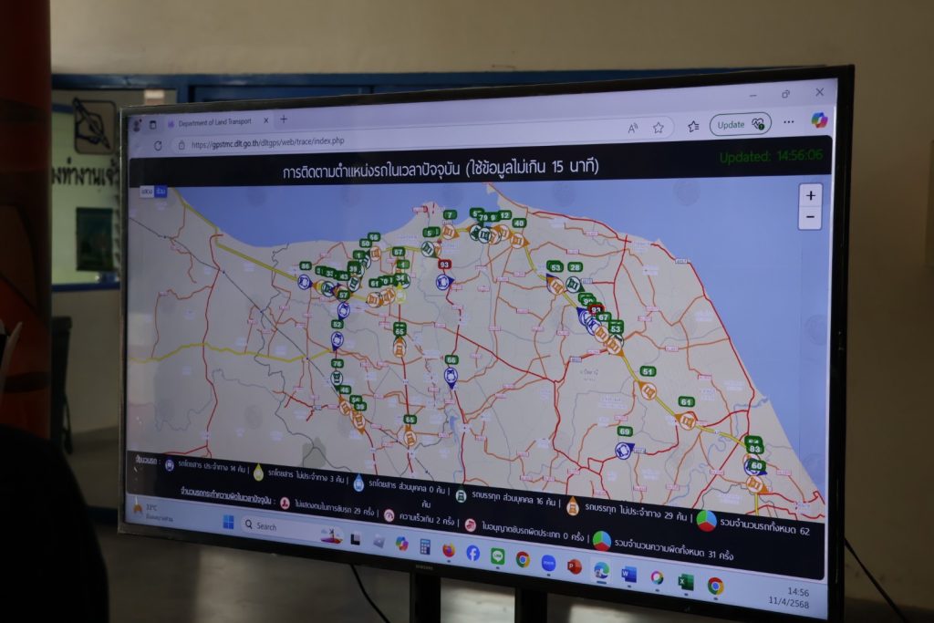Image resolution: width=934 pixels, height=623 pixels.
Task: Open Edge settings and more menu
Action: tap(788, 121)
